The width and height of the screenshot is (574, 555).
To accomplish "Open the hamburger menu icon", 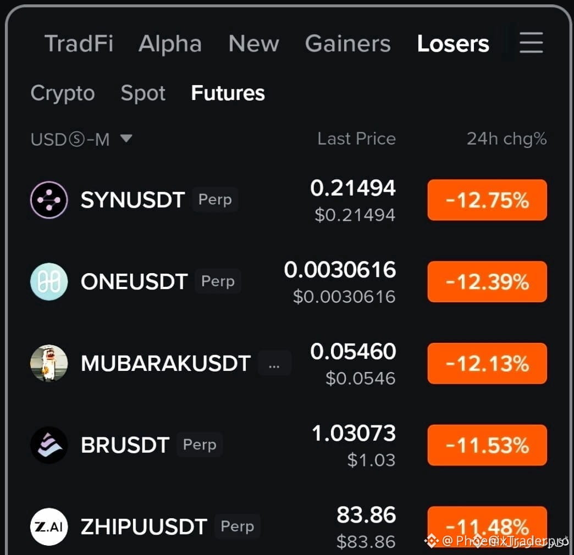I will [531, 42].
